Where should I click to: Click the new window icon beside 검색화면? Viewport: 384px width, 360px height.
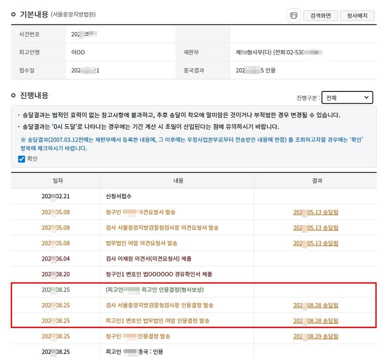click(293, 15)
